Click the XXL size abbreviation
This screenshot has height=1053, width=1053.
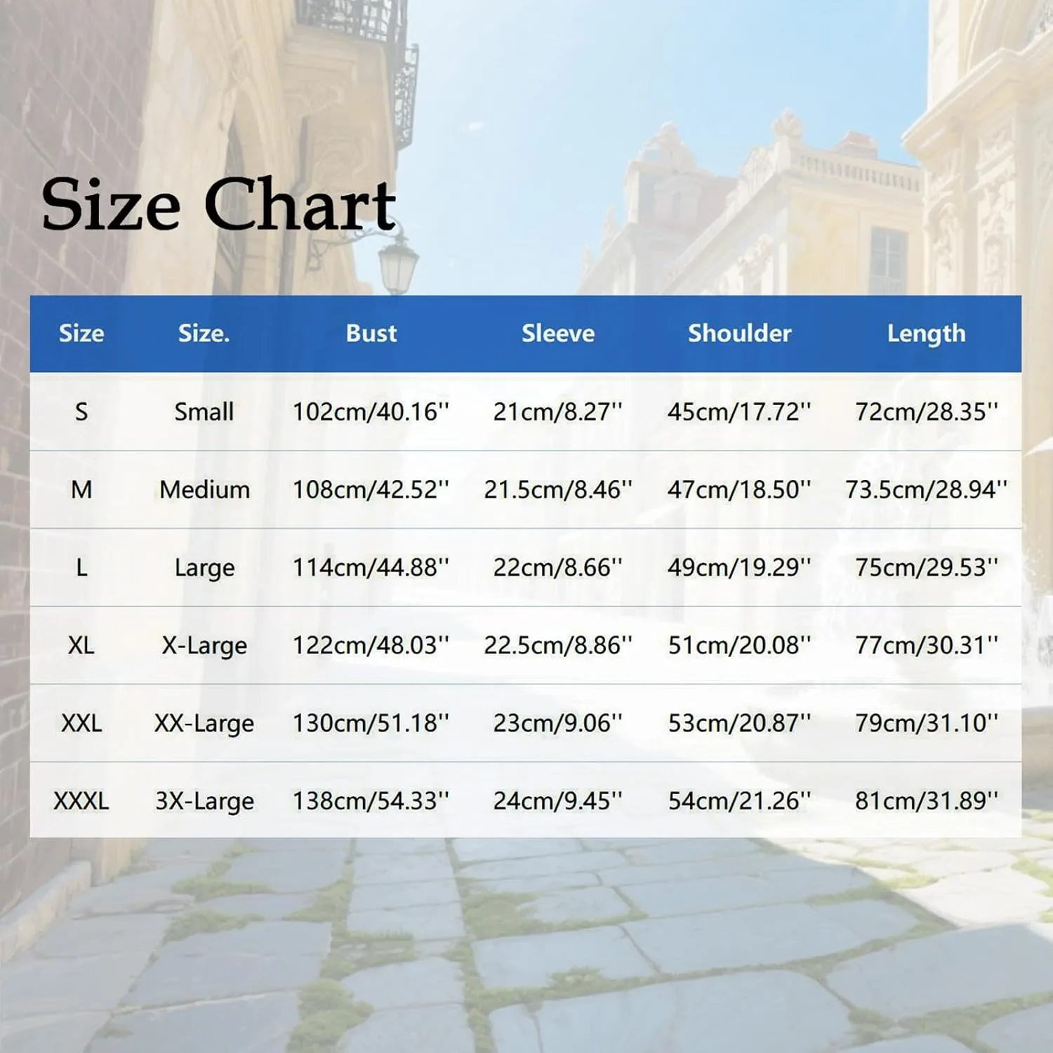(81, 723)
